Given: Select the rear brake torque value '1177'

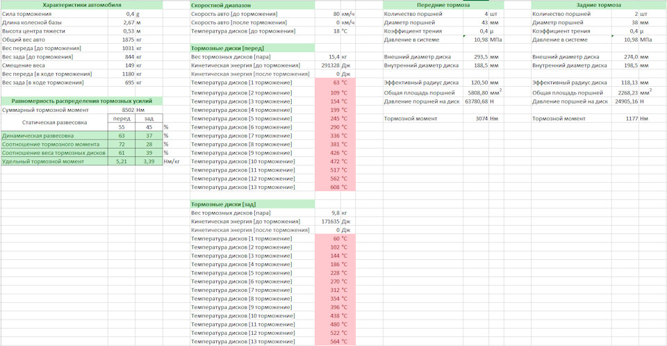Looking at the screenshot, I should point(625,118).
